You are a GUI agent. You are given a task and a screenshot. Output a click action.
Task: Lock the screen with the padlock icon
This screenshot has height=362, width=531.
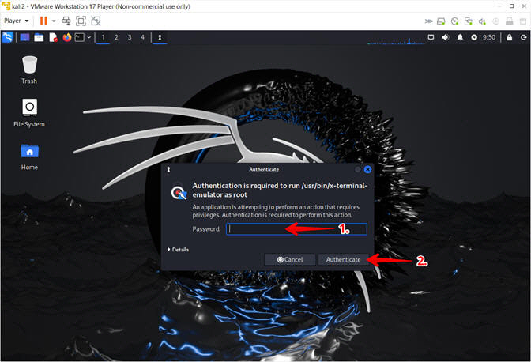(x=509, y=37)
